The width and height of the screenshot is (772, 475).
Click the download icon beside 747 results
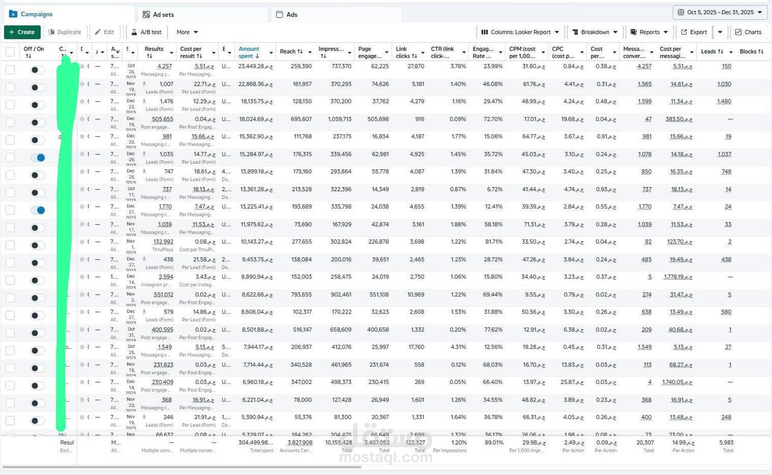(144, 172)
